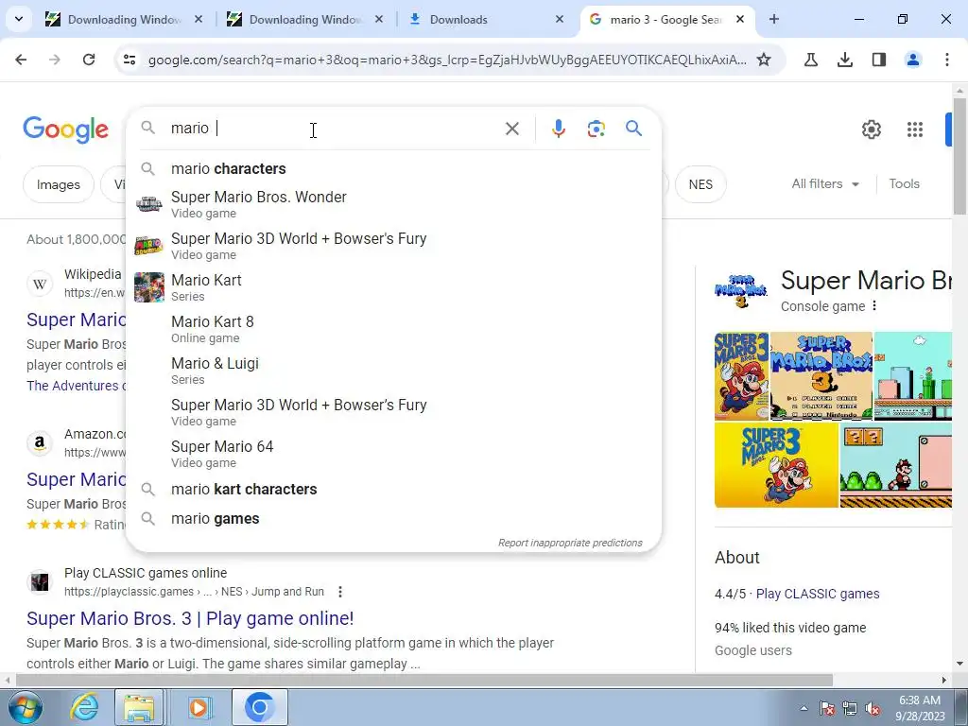Select the Super Mario 64 suggestion

point(393,454)
